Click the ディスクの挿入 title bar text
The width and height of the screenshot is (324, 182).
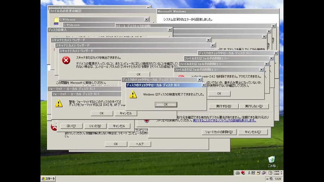coord(57,30)
